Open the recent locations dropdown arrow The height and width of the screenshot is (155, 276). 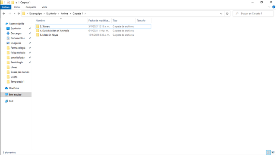click(14, 13)
